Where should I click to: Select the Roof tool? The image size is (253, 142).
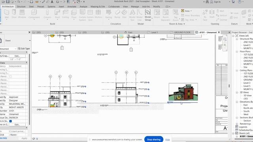(57, 14)
